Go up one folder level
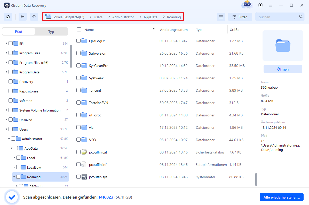Screen dimensions: 309x205 tap(34, 17)
